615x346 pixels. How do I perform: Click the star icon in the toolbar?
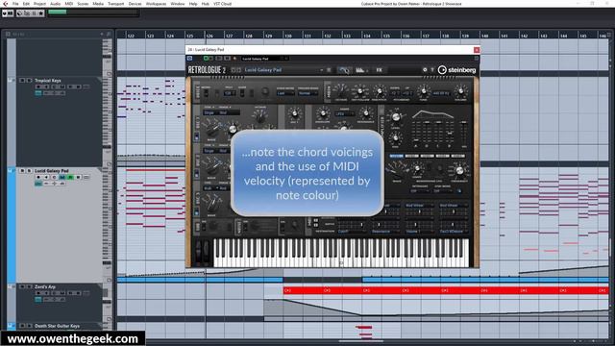tap(40, 13)
